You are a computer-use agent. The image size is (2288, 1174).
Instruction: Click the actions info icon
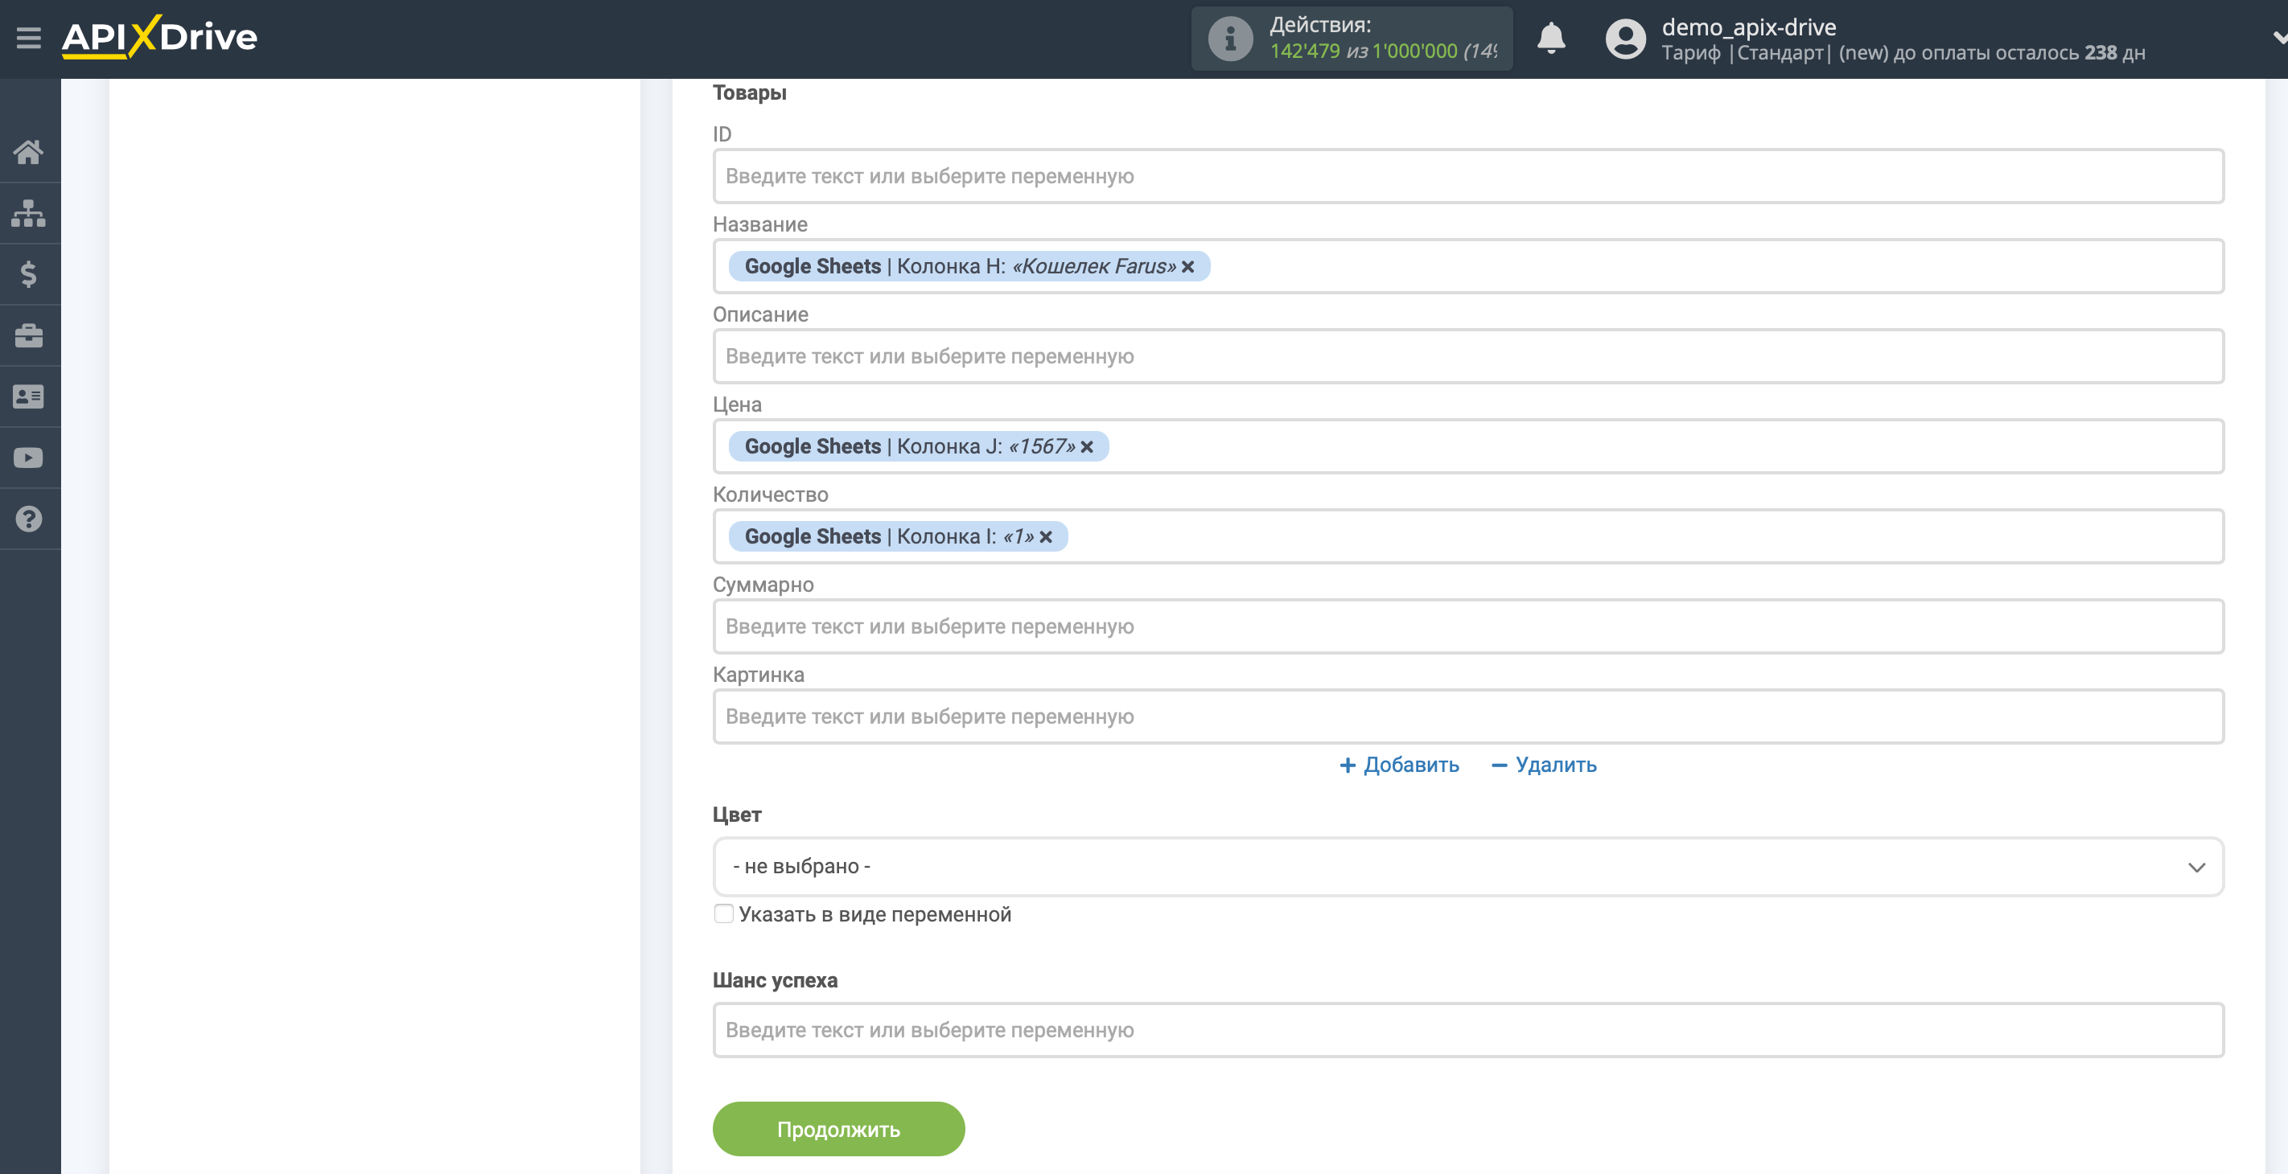pyautogui.click(x=1230, y=39)
